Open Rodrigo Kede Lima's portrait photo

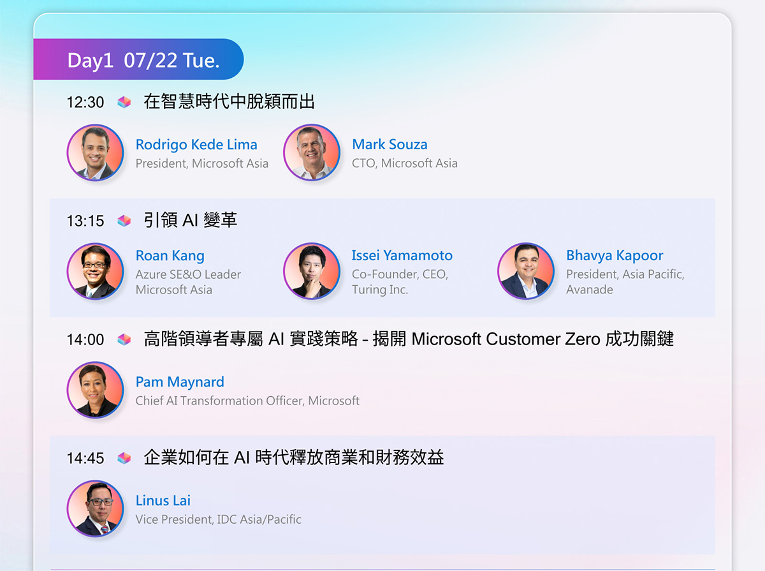pos(95,153)
